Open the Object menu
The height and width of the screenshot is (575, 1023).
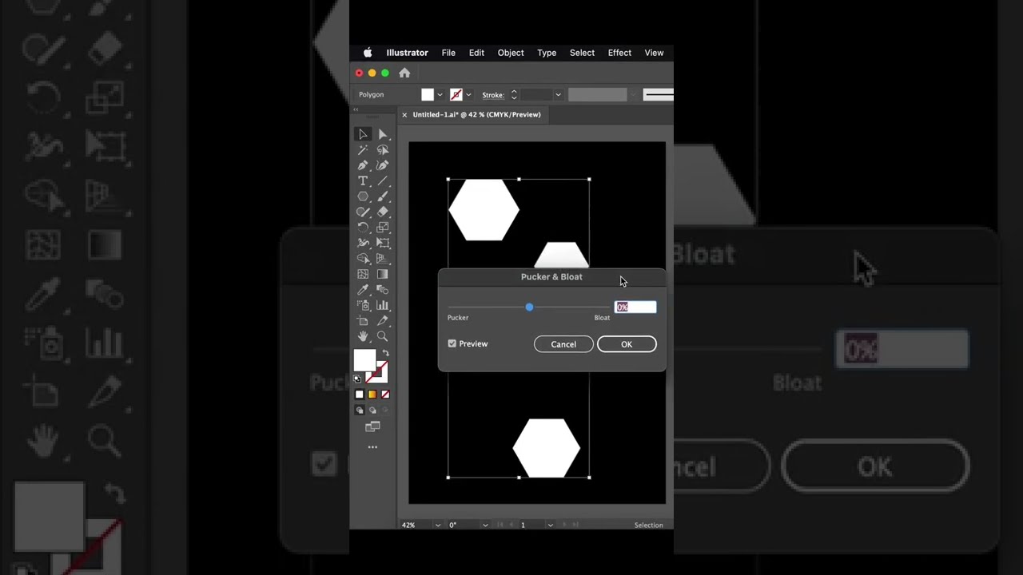pyautogui.click(x=511, y=53)
